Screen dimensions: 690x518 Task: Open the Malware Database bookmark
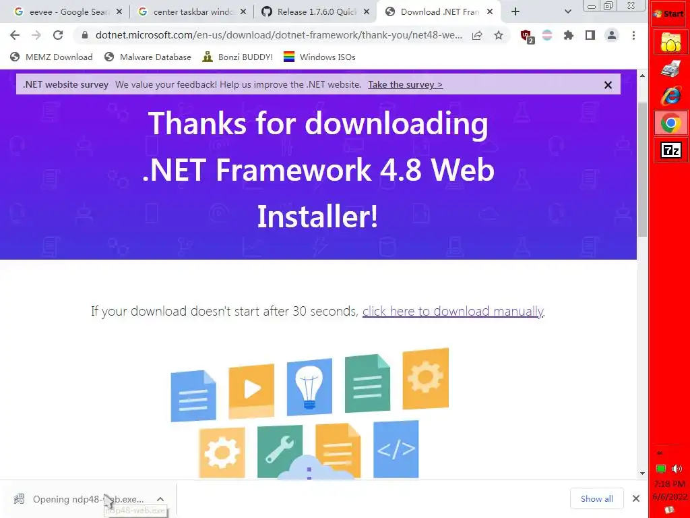pos(148,57)
